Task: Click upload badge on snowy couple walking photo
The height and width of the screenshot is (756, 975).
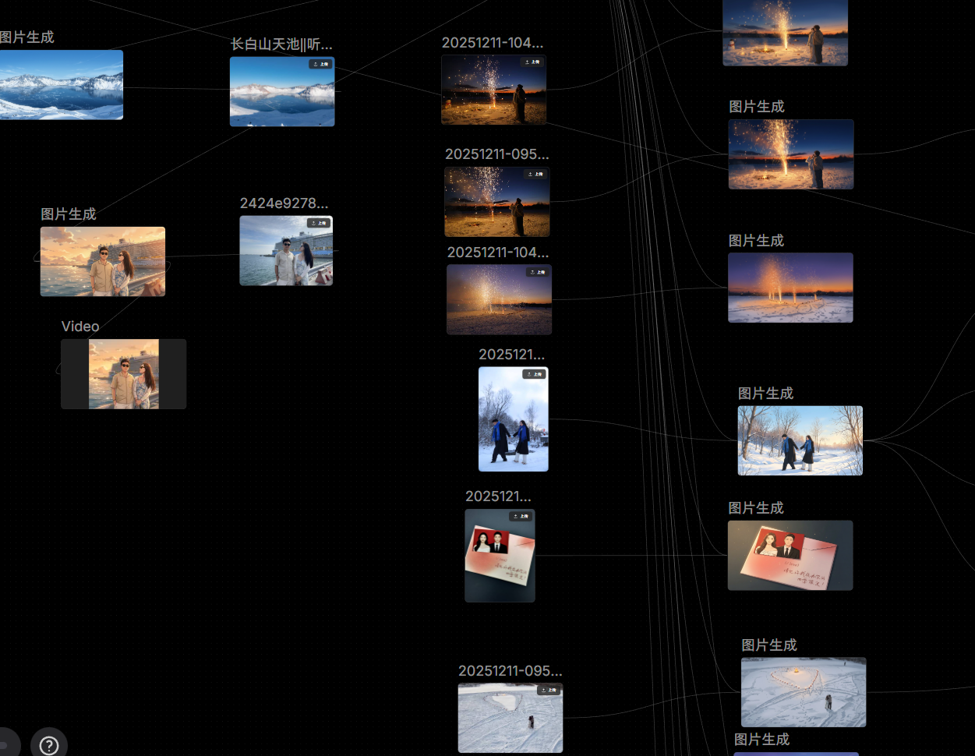Action: coord(535,374)
